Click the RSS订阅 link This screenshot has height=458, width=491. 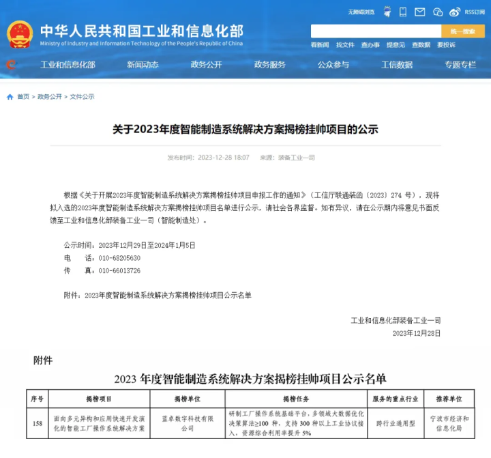474,12
